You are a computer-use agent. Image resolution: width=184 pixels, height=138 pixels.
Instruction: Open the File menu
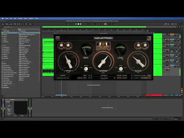click(11, 18)
